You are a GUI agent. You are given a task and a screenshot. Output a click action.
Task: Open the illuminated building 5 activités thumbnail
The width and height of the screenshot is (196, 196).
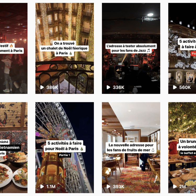pyautogui.click(x=182, y=48)
